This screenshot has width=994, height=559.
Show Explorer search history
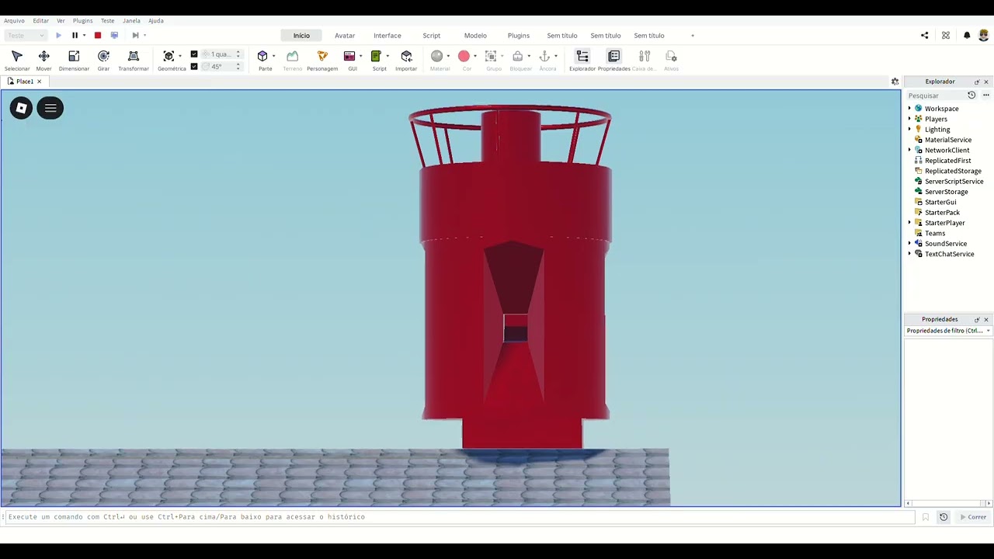click(971, 95)
